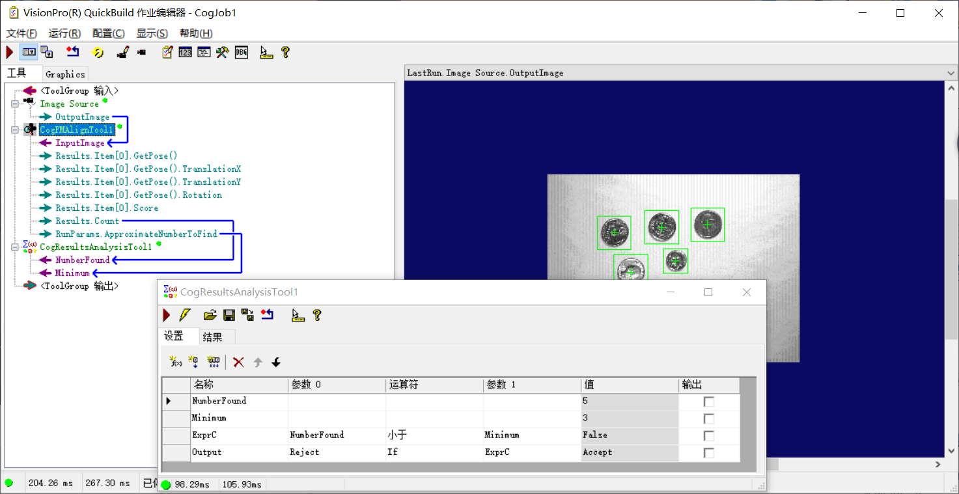The height and width of the screenshot is (494, 959).
Task: Collapse the CogPMAlignTool1 tree node
Action: (x=14, y=130)
